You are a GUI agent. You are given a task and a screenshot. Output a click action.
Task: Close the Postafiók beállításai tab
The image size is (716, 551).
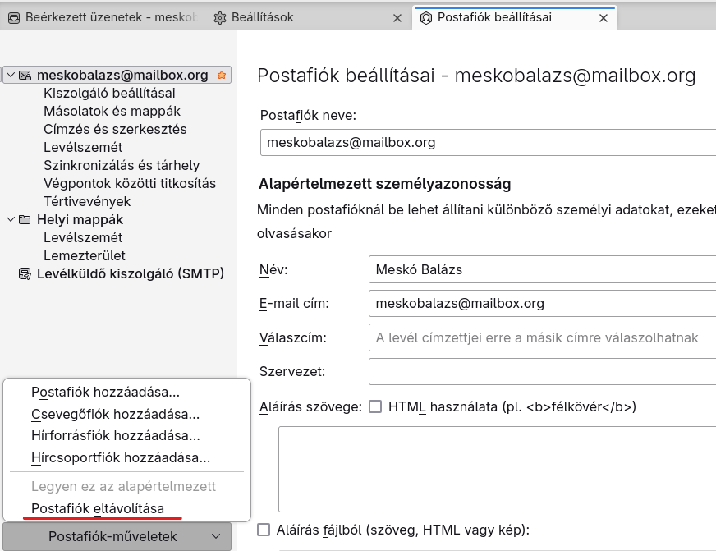point(604,17)
